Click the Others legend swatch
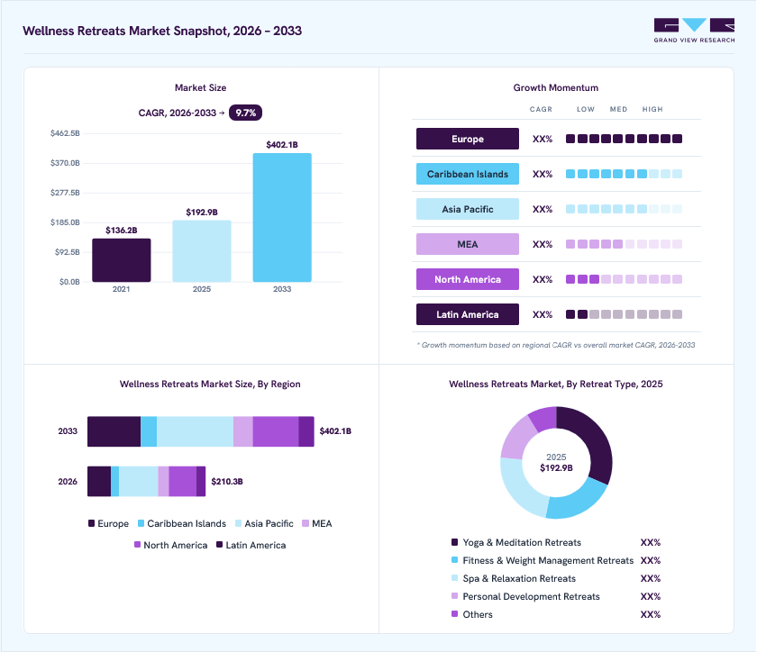Screen dimensions: 757x652 tap(454, 614)
